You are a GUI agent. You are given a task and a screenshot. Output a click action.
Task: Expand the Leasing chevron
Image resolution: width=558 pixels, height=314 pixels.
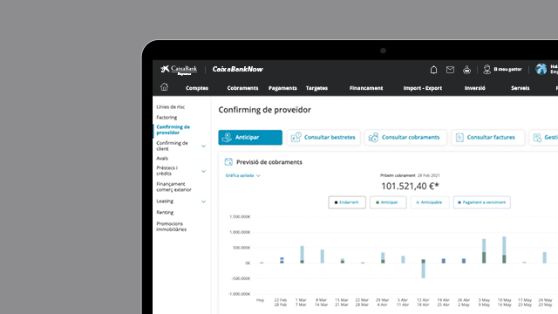(x=203, y=201)
